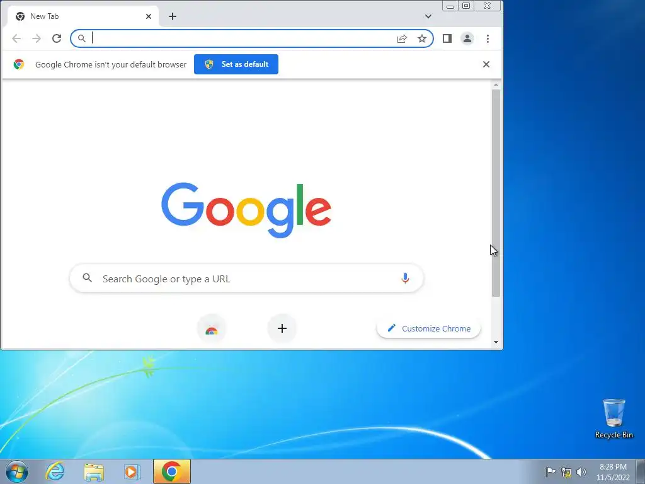This screenshot has height=484, width=645.
Task: Click the volume speaker tray icon
Action: [581, 471]
